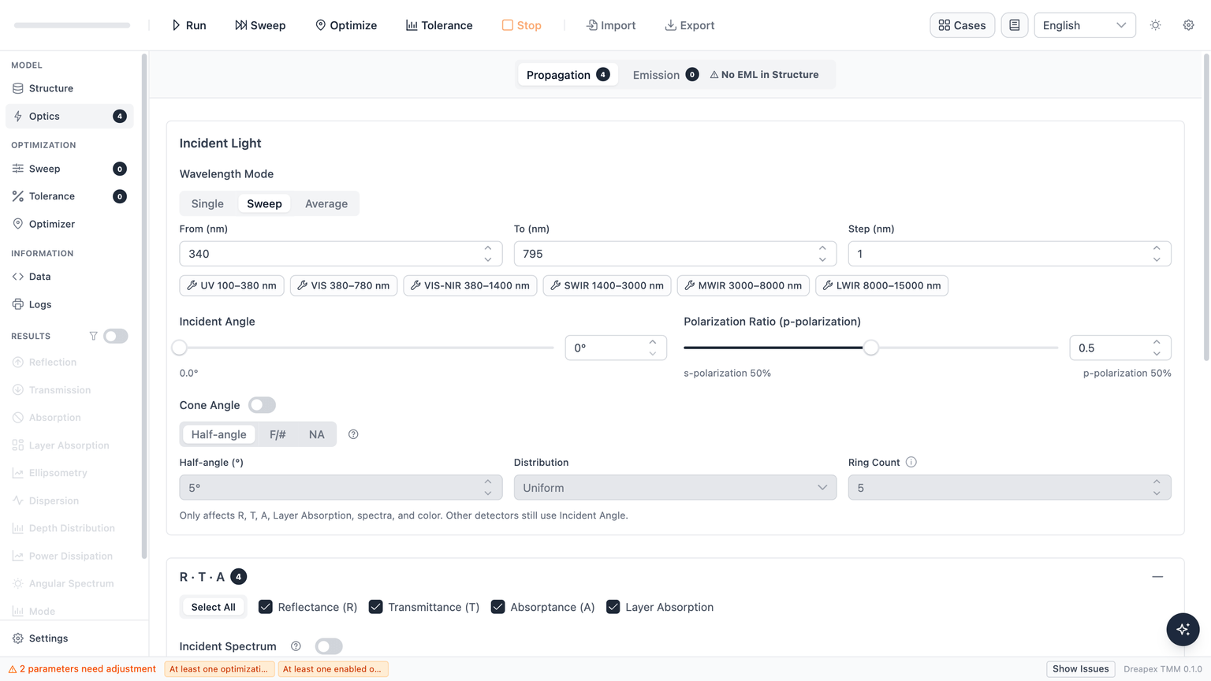Enable the Cone Angle toggle
This screenshot has height=681, width=1211.
[262, 405]
